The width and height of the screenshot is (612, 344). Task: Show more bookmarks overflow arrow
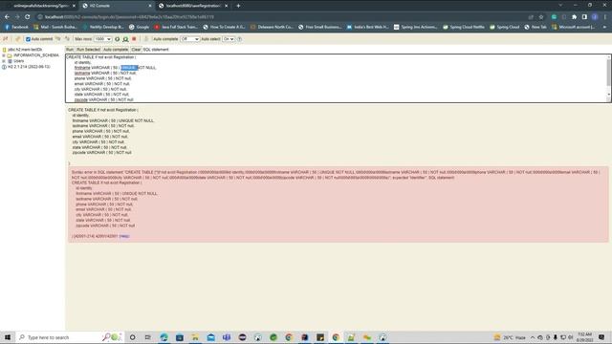604,28
